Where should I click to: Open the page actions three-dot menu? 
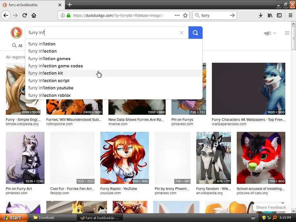177,15
